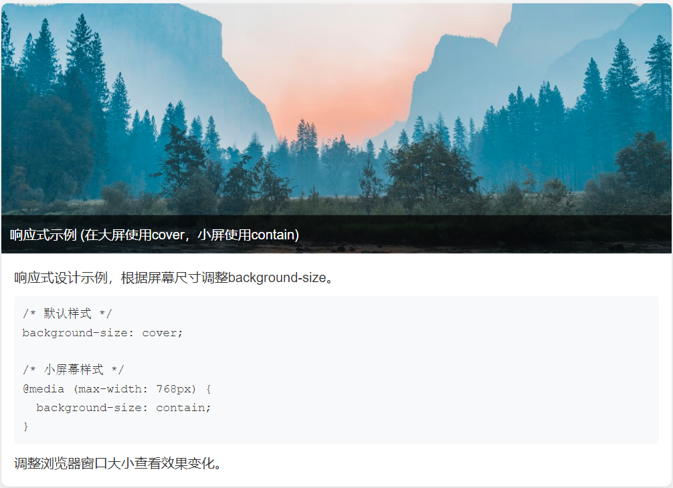Screen dimensions: 673x488
Task: Click the code comment 小屏幕样式
Action: pyautogui.click(x=74, y=369)
